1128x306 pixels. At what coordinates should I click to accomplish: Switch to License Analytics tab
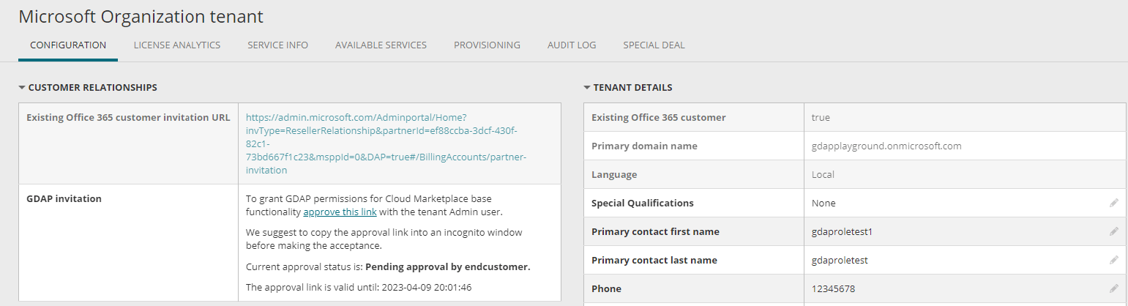point(177,45)
